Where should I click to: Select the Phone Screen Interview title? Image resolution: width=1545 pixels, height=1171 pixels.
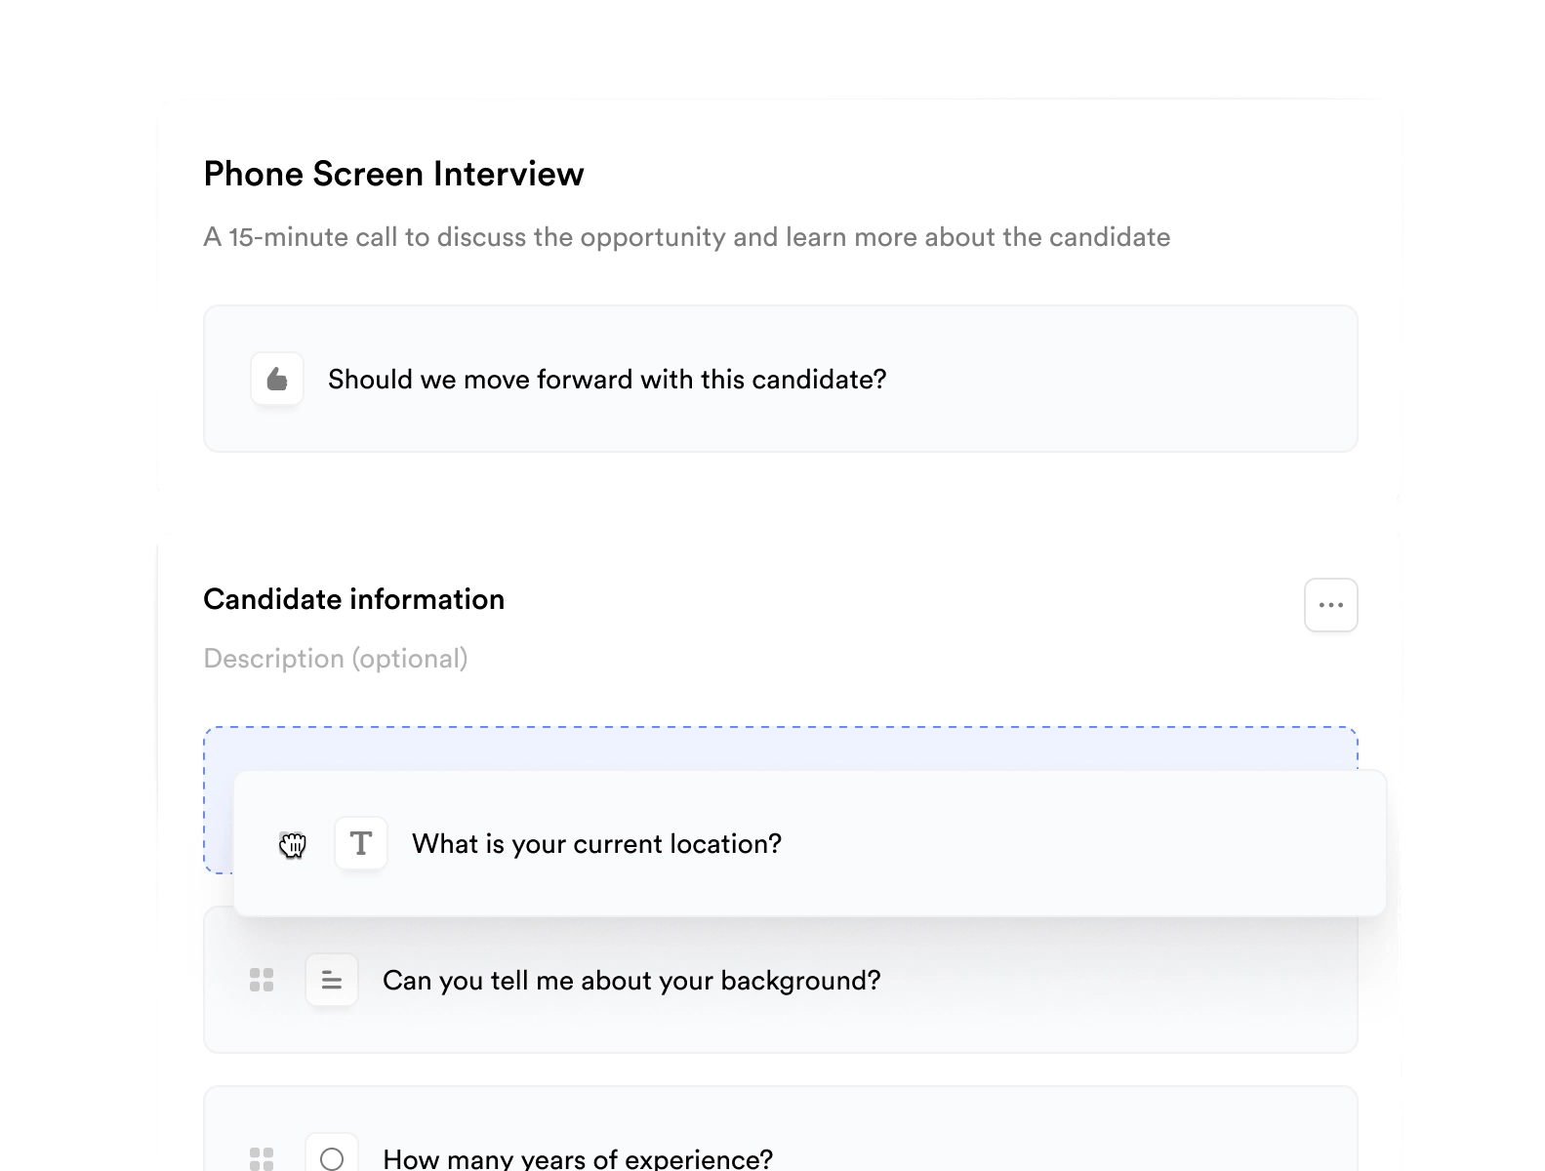pos(393,174)
